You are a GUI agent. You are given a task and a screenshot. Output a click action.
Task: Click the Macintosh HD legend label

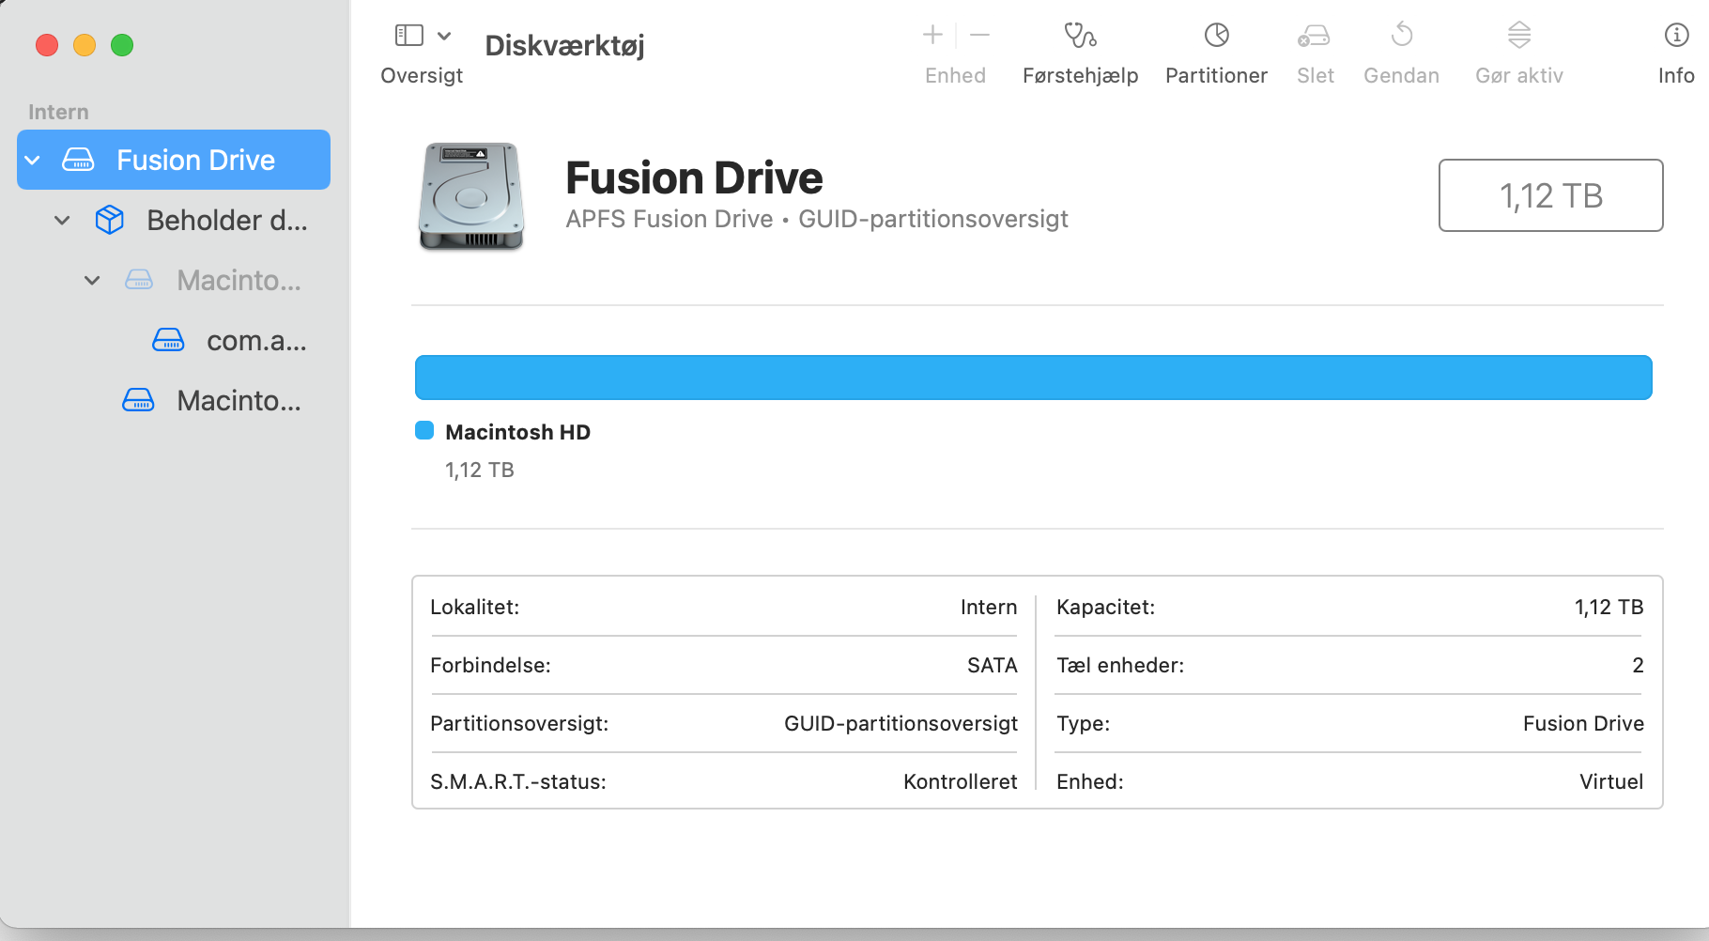[x=517, y=432]
